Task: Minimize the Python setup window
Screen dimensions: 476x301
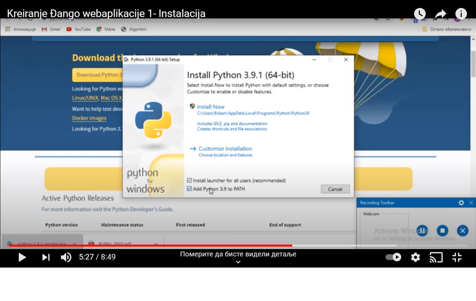Action: (314, 60)
